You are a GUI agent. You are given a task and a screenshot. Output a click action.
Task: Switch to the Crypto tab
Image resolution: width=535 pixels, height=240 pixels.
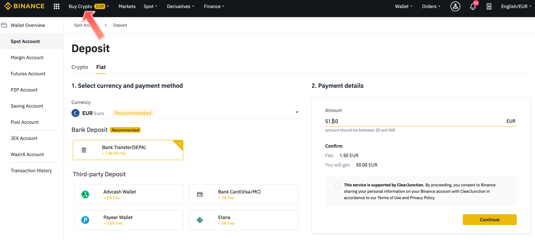coord(80,67)
